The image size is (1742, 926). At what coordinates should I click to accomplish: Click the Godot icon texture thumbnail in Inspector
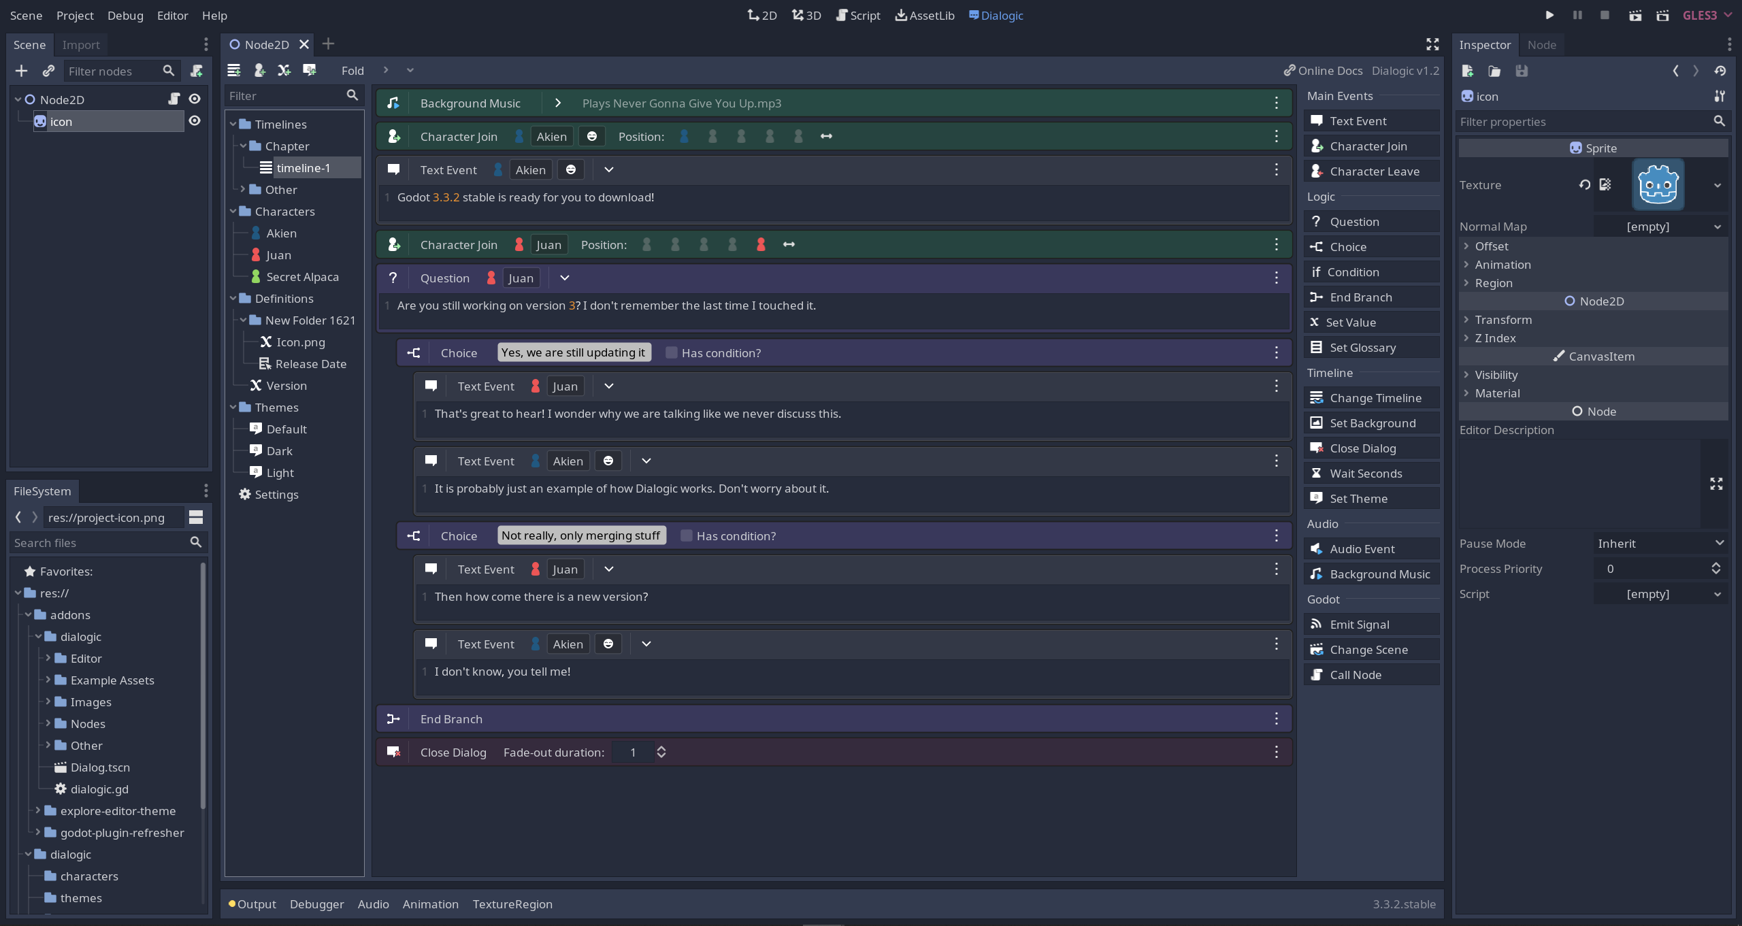point(1659,186)
